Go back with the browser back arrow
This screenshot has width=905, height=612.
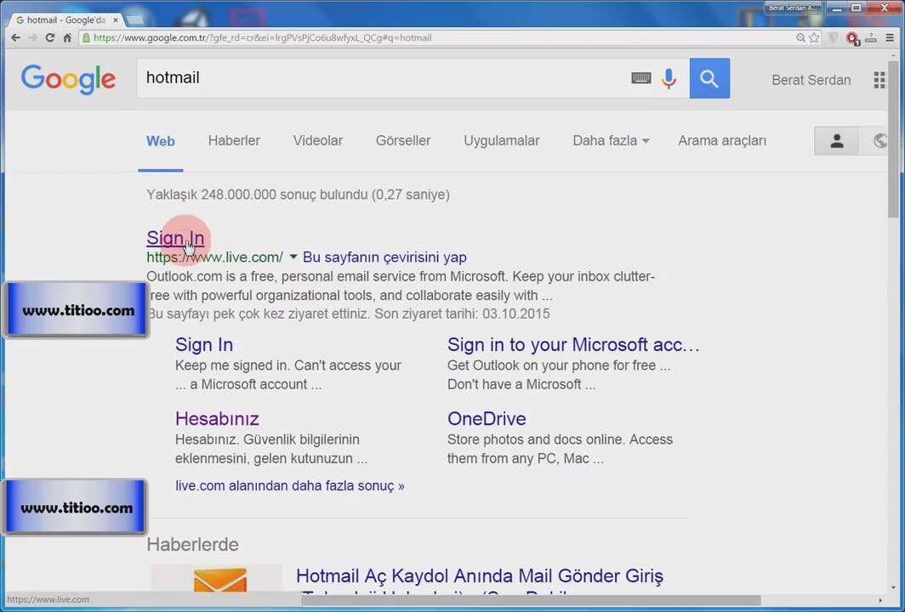pos(15,37)
